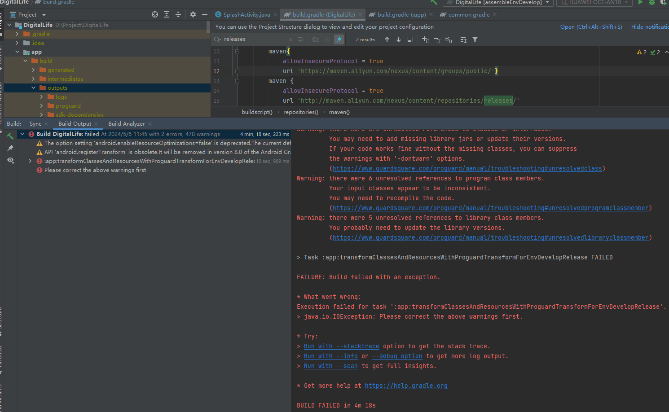Click Run with --scan link

pyautogui.click(x=330, y=366)
